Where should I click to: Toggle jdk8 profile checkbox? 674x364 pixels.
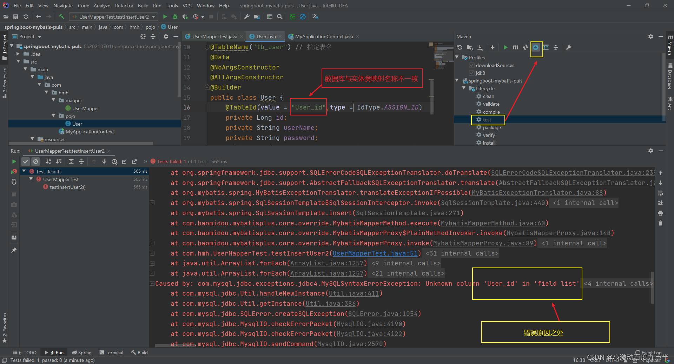[x=472, y=73]
